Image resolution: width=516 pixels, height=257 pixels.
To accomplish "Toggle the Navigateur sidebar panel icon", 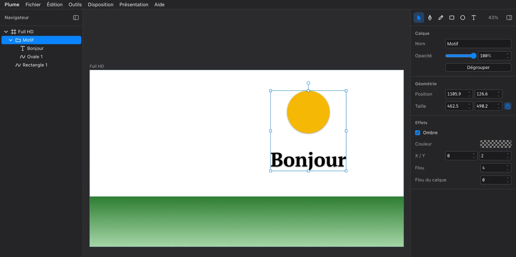I will tap(76, 17).
